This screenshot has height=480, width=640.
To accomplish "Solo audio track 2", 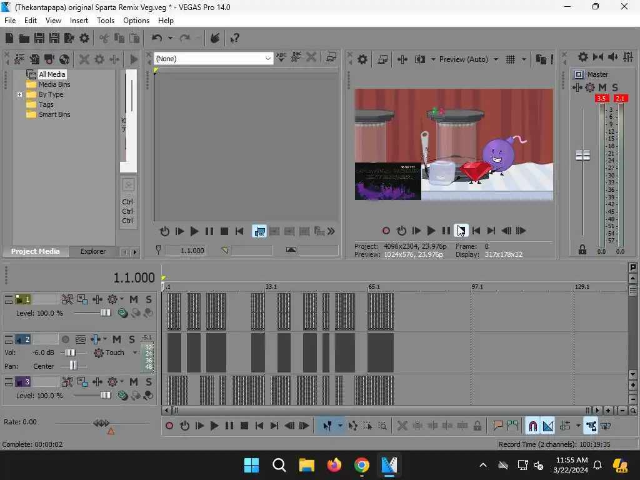I will (x=132, y=339).
